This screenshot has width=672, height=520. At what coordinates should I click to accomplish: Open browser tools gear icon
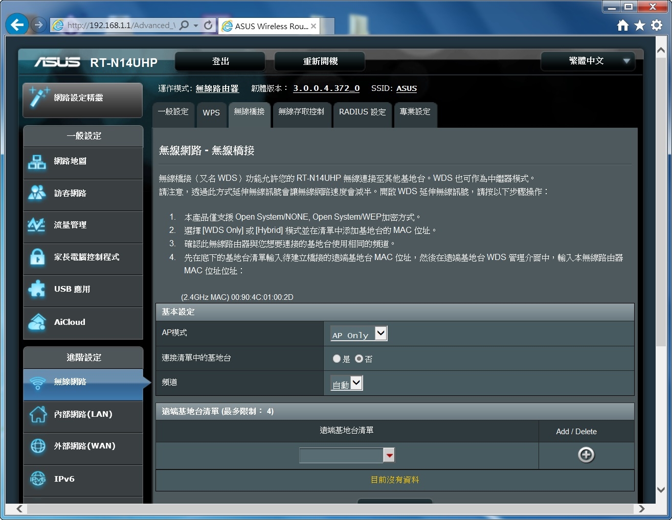point(657,25)
